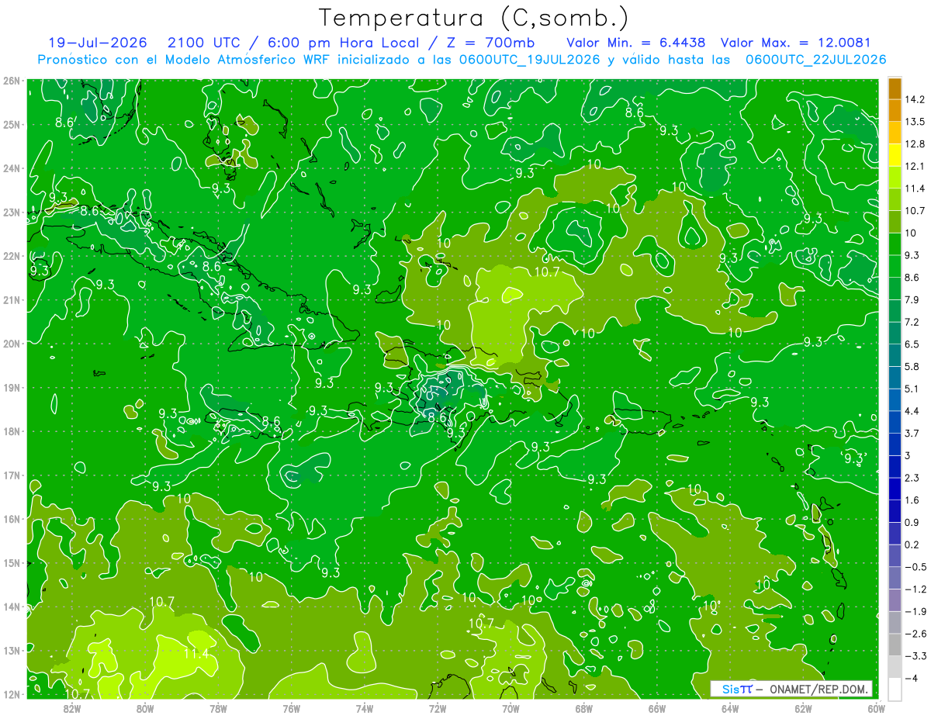Click the '12N' latitude axis label
Image resolution: width=931 pixels, height=719 pixels.
coord(11,694)
